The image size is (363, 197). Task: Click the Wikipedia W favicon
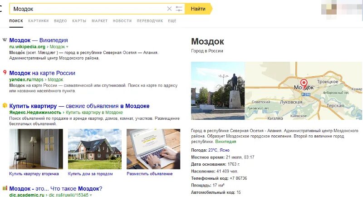point(5,40)
